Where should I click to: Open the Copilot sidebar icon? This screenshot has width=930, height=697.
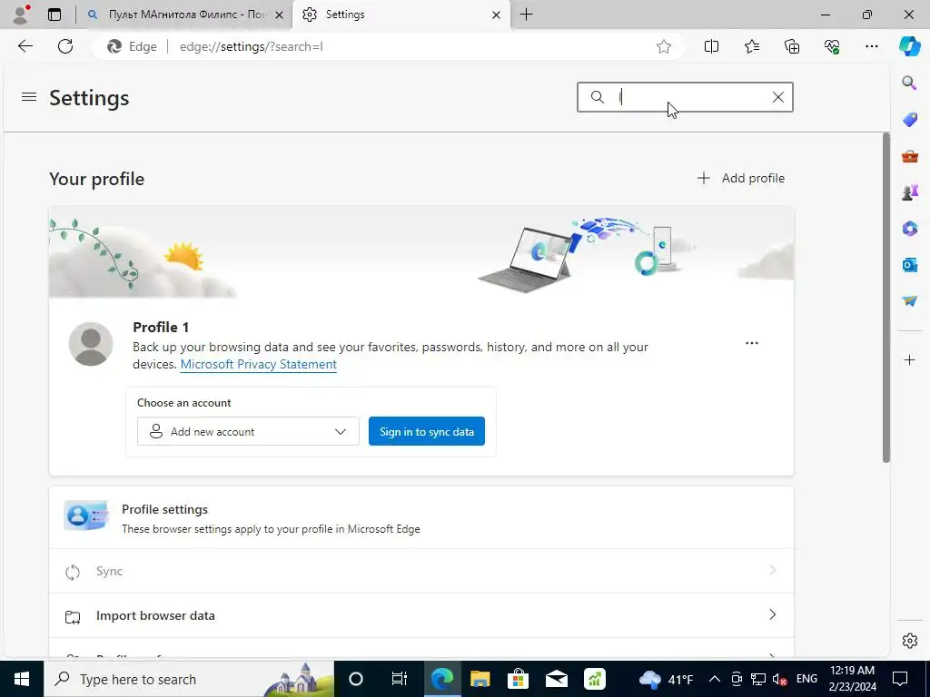click(909, 46)
